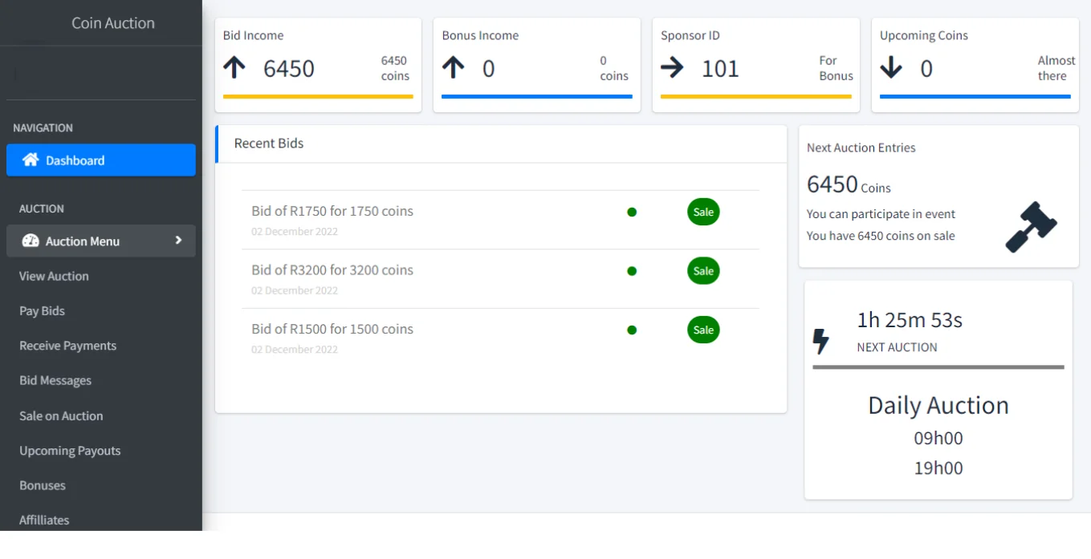
Task: Click green status dot for R1500 bid
Action: pyautogui.click(x=632, y=330)
